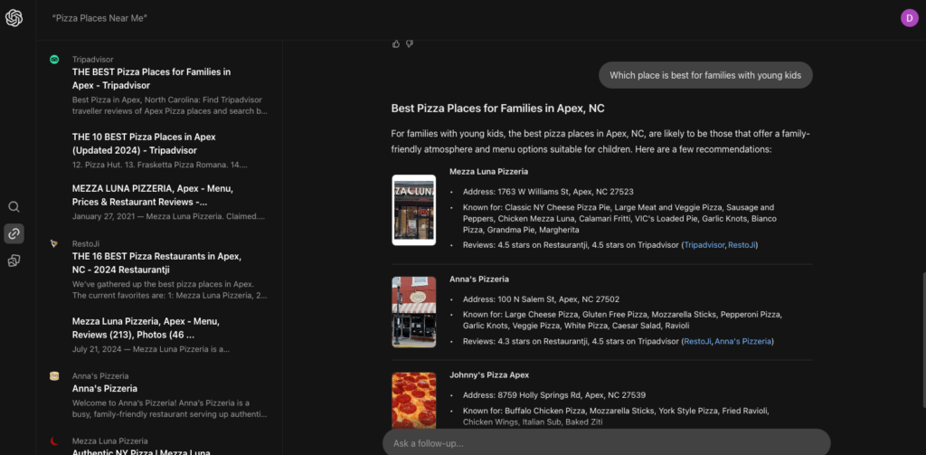
Task: Open the 'Anna's Pizzeria' source title link
Action: [105, 389]
